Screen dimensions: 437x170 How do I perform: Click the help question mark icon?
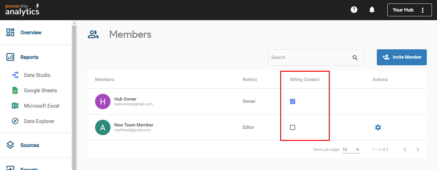point(354,10)
